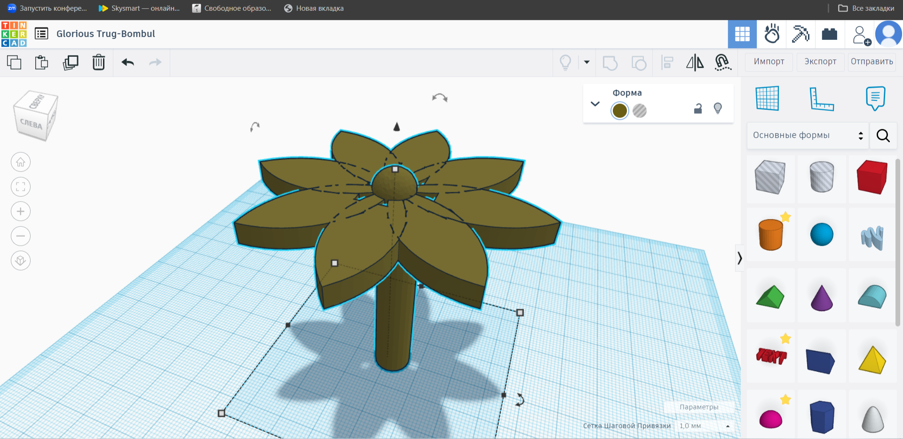
Task: Choose the striped hole box shape
Action: [770, 177]
